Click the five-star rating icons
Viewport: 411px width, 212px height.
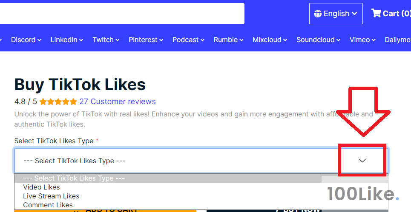click(x=58, y=102)
